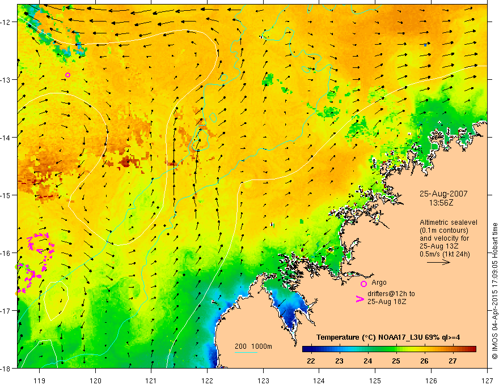Image resolution: width=499 pixels, height=385 pixels.
Task: Click the colorbar tick label '22'
Action: point(311,361)
